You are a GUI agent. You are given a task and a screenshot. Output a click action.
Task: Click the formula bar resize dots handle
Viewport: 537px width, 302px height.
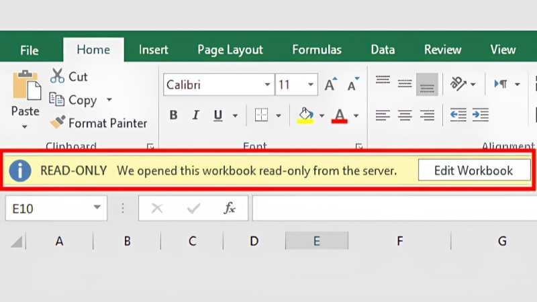pos(123,208)
